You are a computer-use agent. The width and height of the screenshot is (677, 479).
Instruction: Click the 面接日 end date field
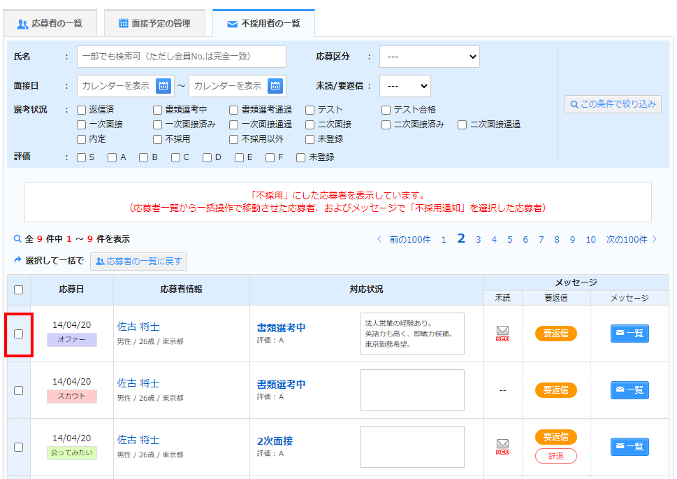pos(238,86)
